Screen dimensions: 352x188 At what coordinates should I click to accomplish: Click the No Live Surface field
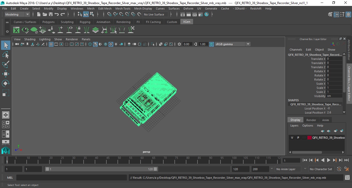tap(155, 14)
